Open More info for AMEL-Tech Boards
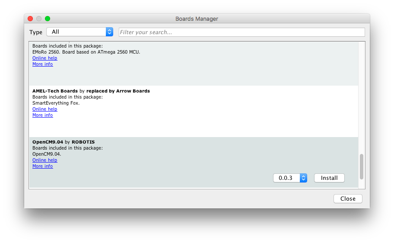The image size is (394, 243). [42, 115]
